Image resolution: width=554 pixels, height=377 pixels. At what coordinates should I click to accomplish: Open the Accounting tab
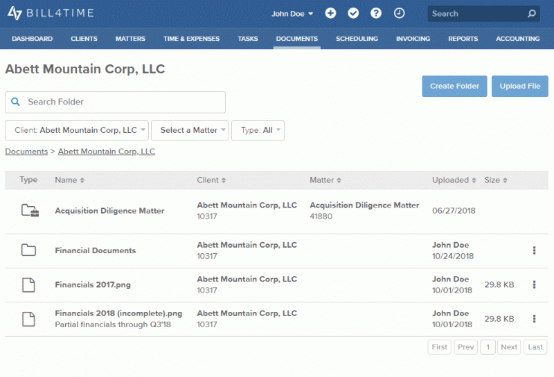coord(517,39)
